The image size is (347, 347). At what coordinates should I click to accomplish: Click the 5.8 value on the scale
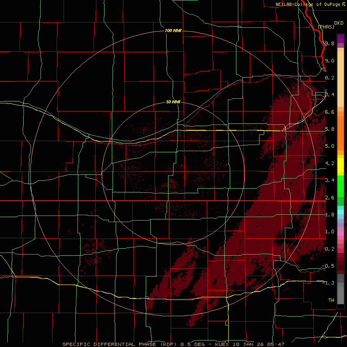pos(330,129)
